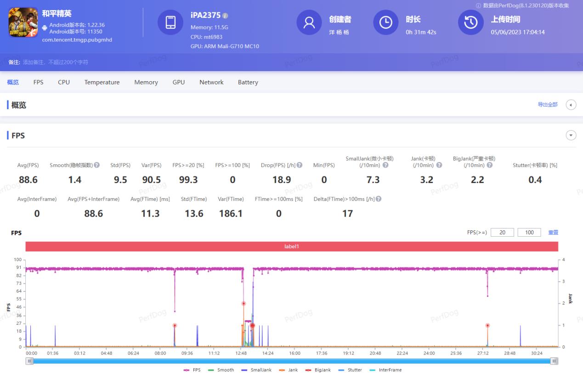Click the 导出全部 export link
Viewport: 583px width, 373px height.
(x=548, y=105)
